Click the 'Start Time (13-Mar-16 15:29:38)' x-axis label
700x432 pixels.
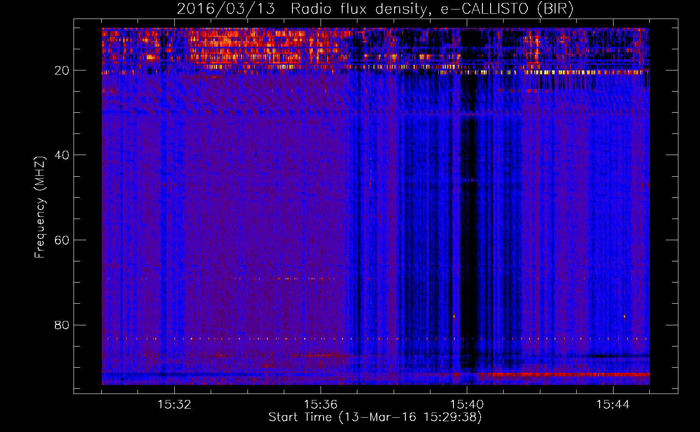(x=375, y=417)
